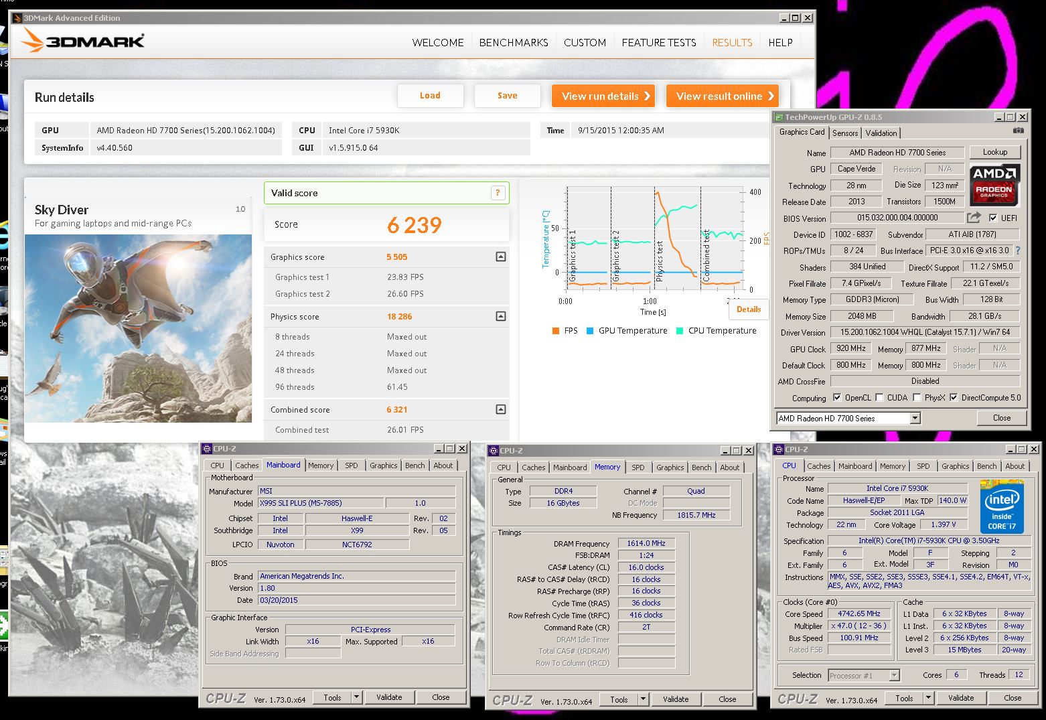Click the Graphics score value 5 505

(396, 257)
